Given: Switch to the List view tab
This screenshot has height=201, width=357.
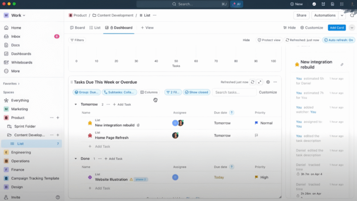Looking at the screenshot, I should 95,28.
